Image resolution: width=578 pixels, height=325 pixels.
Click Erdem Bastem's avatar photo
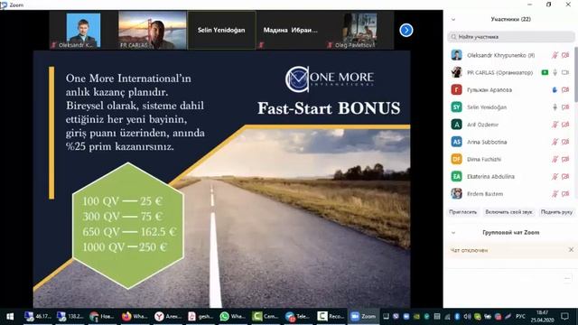tap(457, 193)
